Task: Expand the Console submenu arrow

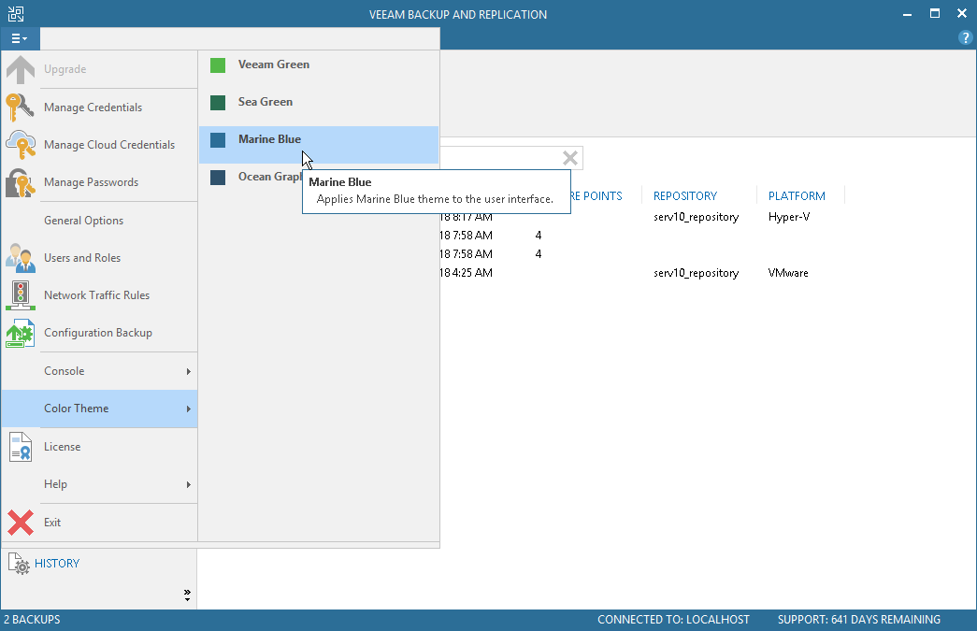Action: 188,371
